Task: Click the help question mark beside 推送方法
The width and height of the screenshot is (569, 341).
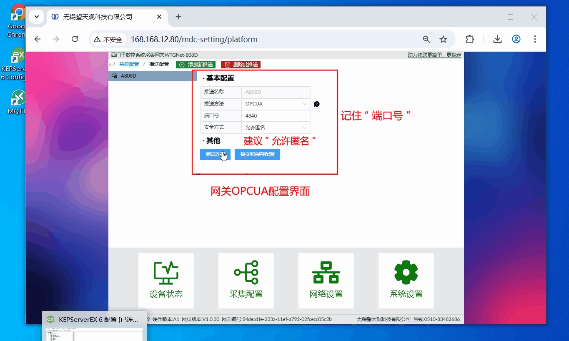Action: point(317,104)
